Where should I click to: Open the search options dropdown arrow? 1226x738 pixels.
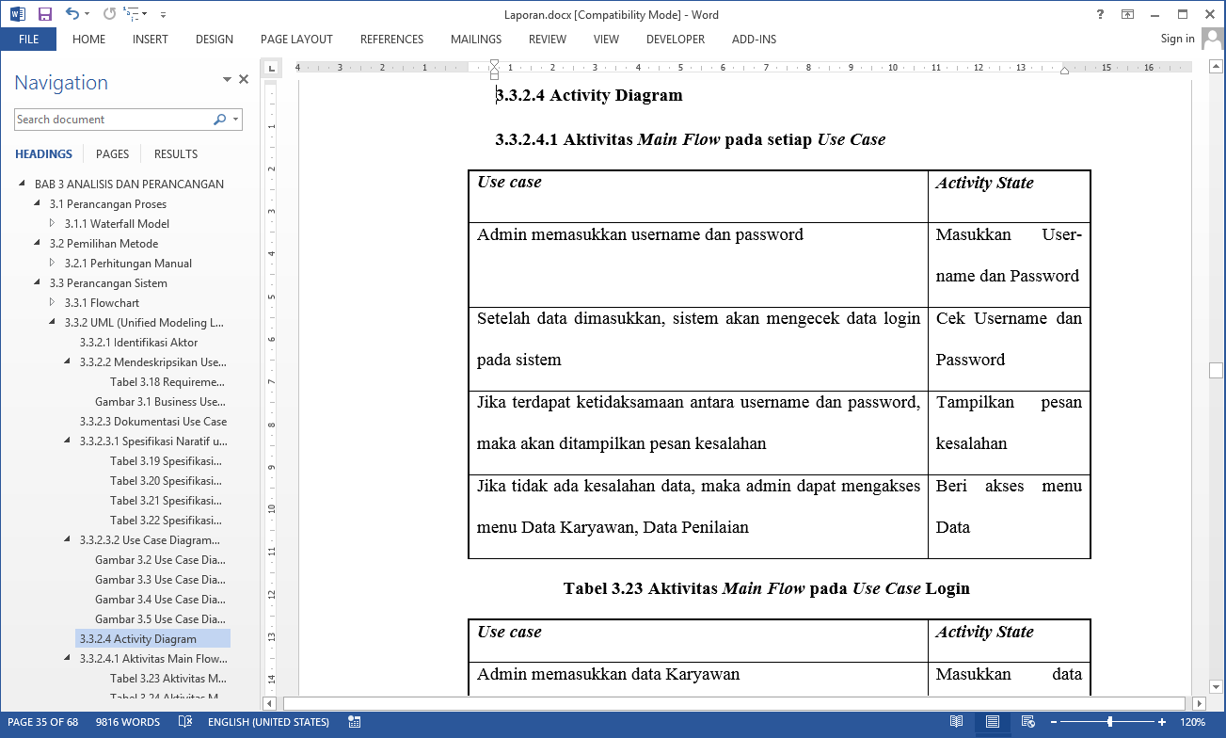coord(236,120)
